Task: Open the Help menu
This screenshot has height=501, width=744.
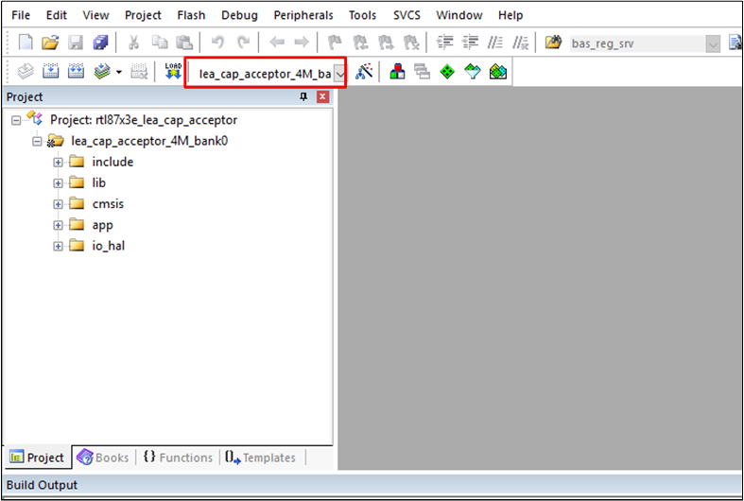Action: coord(510,15)
